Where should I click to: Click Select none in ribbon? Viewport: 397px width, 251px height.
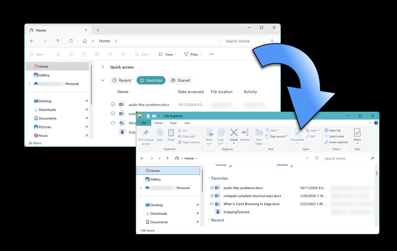pyautogui.click(x=334, y=136)
